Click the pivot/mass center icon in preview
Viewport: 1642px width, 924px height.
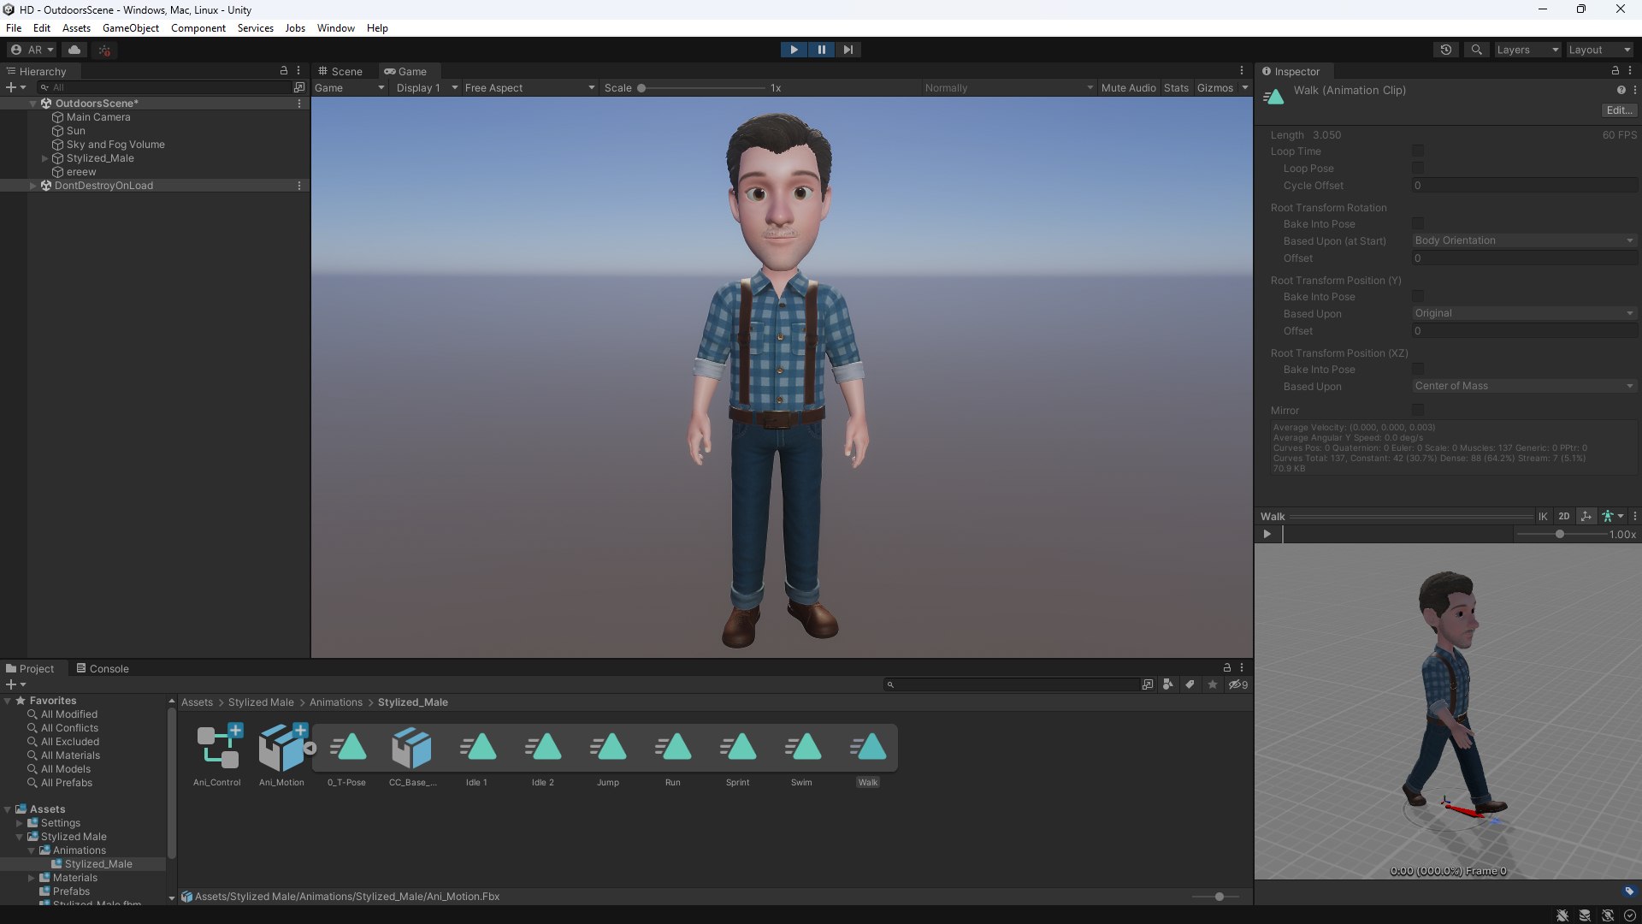coord(1586,517)
